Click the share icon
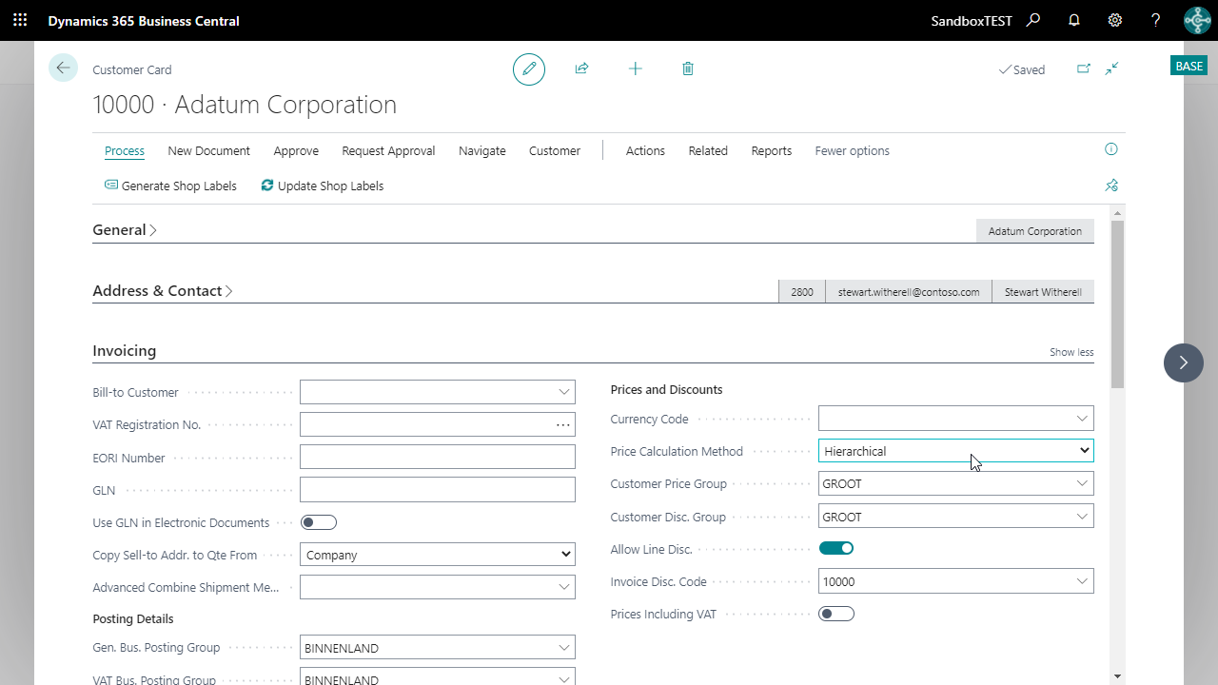This screenshot has height=685, width=1218. click(581, 68)
